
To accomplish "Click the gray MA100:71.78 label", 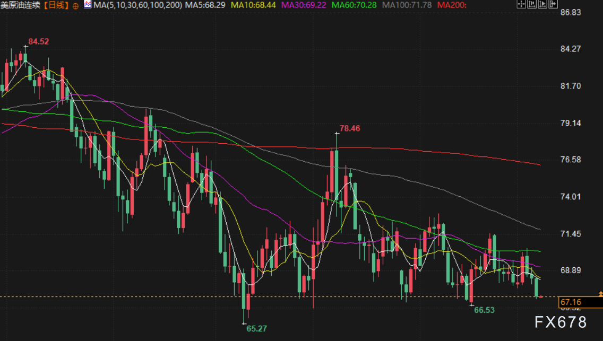I will click(x=407, y=5).
